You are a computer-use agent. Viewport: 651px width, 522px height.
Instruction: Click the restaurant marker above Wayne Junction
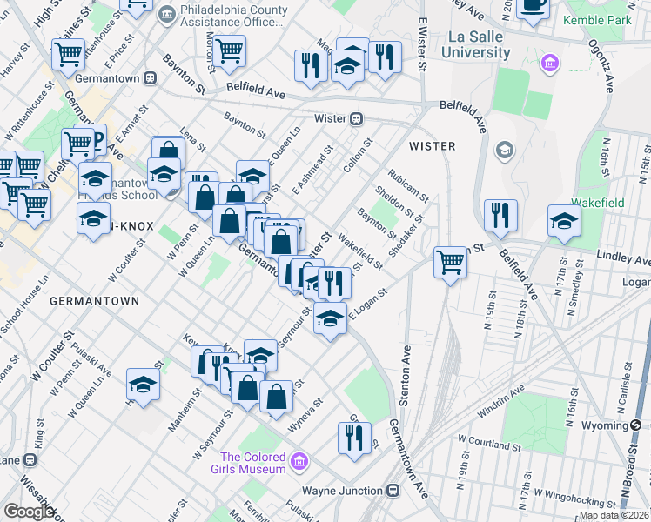354,442
